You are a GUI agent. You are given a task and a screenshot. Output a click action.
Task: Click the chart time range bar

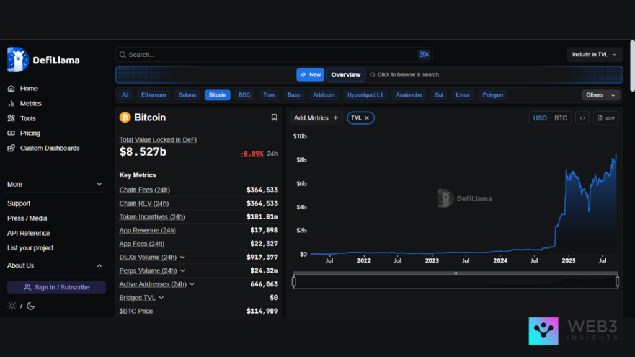(456, 281)
